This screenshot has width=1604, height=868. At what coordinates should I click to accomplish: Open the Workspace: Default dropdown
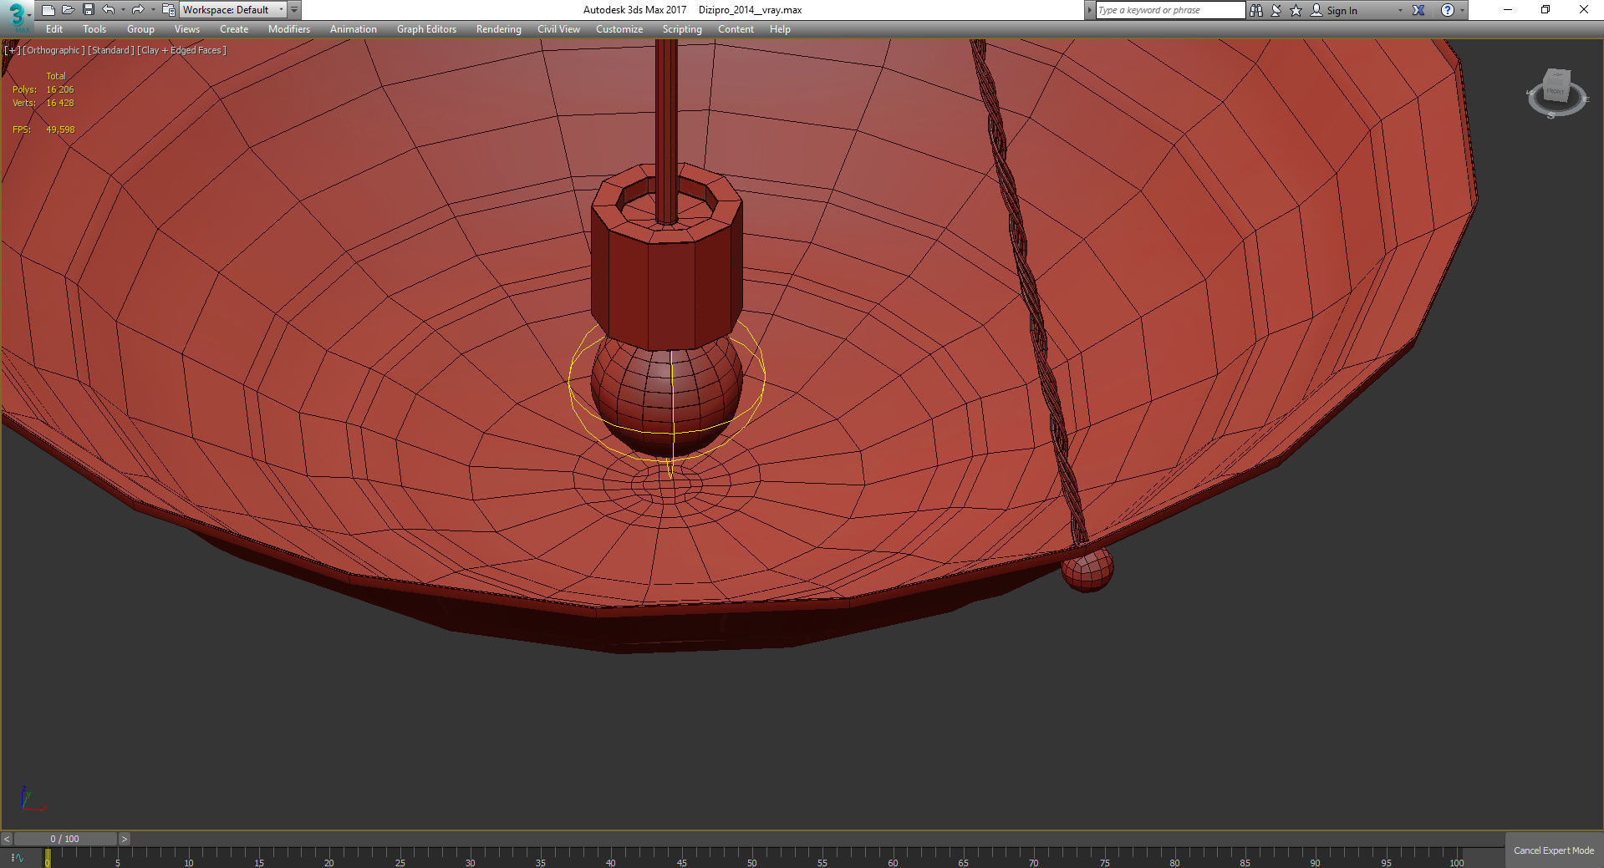232,10
